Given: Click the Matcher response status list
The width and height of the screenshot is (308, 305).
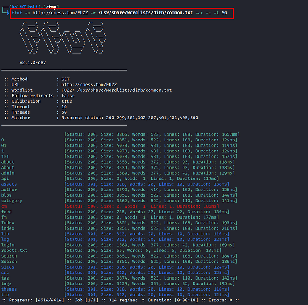Looking at the screenshot, I should [x=130, y=118].
